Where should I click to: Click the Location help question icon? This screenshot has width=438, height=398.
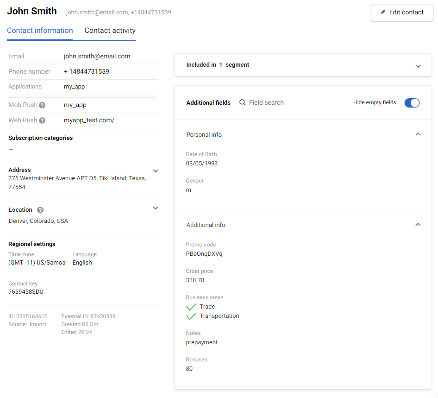(x=40, y=210)
